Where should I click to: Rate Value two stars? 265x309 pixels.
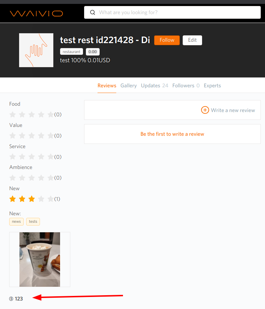22,135
